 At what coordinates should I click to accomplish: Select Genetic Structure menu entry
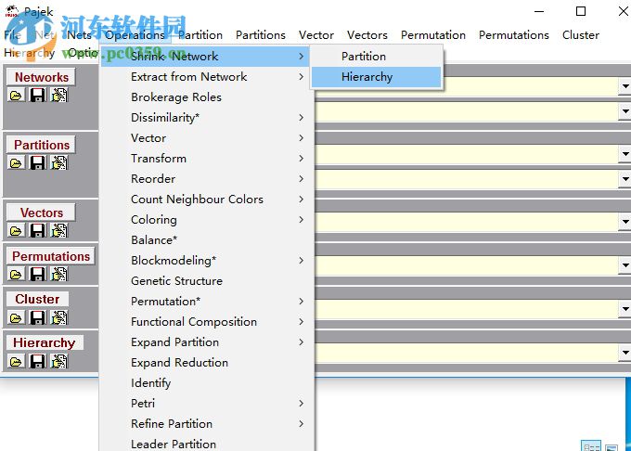(207, 281)
